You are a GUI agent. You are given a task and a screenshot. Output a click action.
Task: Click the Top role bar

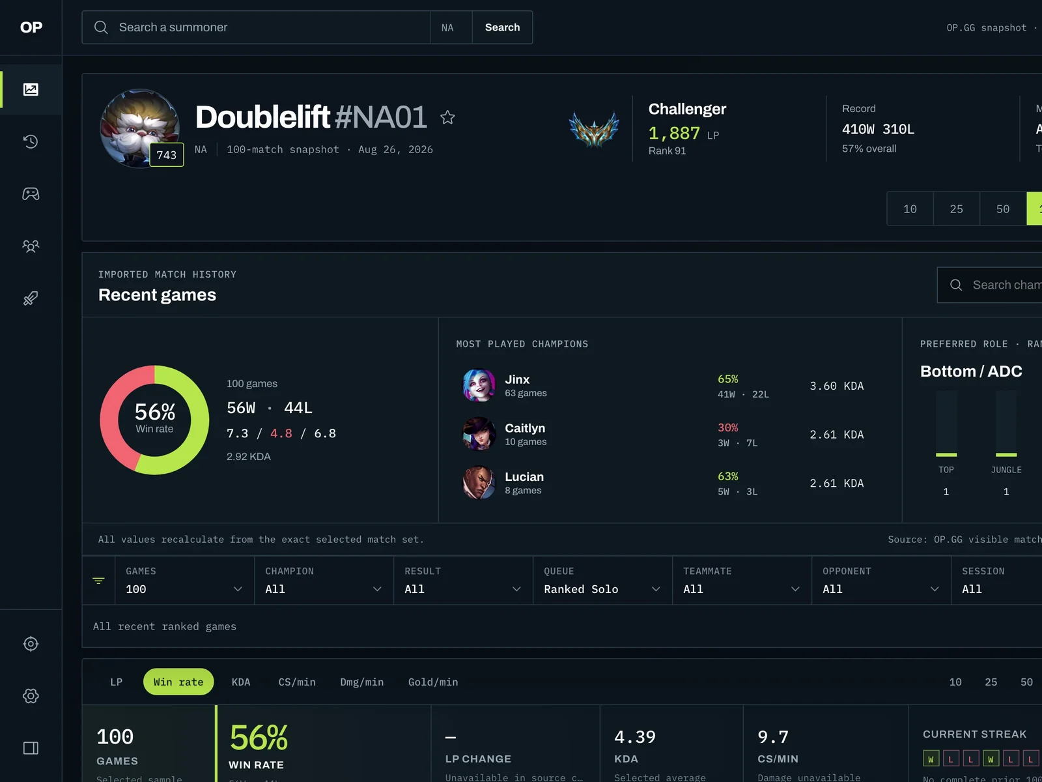point(946,424)
